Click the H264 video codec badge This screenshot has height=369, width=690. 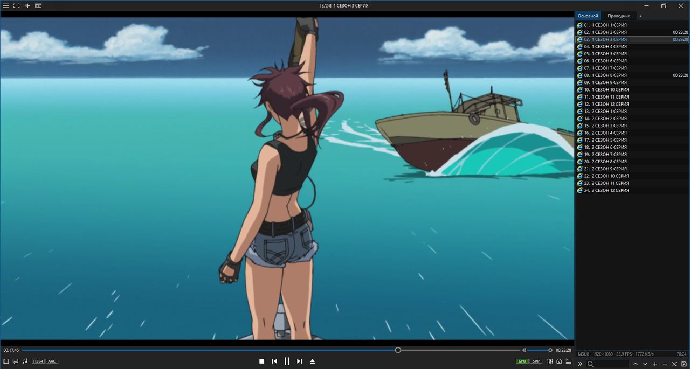38,361
